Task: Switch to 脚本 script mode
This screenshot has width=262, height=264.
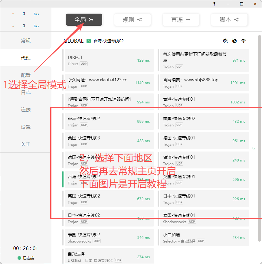Action: tap(229, 20)
